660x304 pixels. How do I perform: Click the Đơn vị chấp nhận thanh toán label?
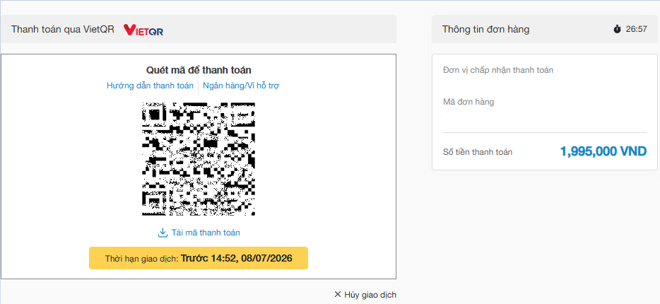click(498, 70)
